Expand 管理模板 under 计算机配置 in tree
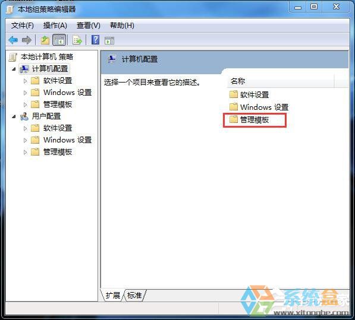This screenshot has height=320, width=355. [26, 104]
